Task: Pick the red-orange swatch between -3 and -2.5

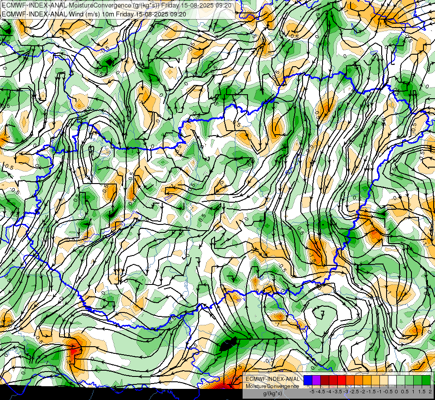Action: [350, 380]
